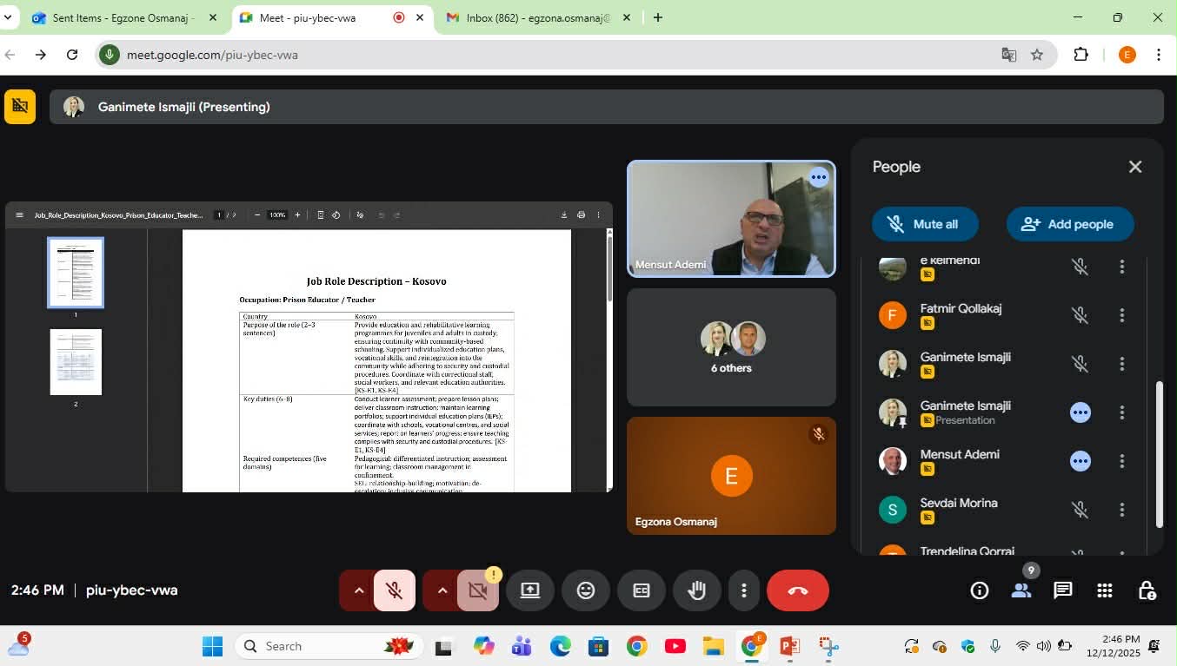
Task: Expand audio settings arrow beside microphone
Action: (358, 590)
